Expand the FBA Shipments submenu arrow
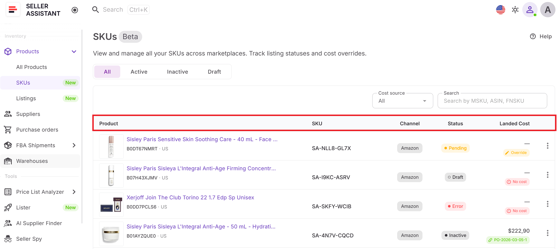 coord(74,145)
